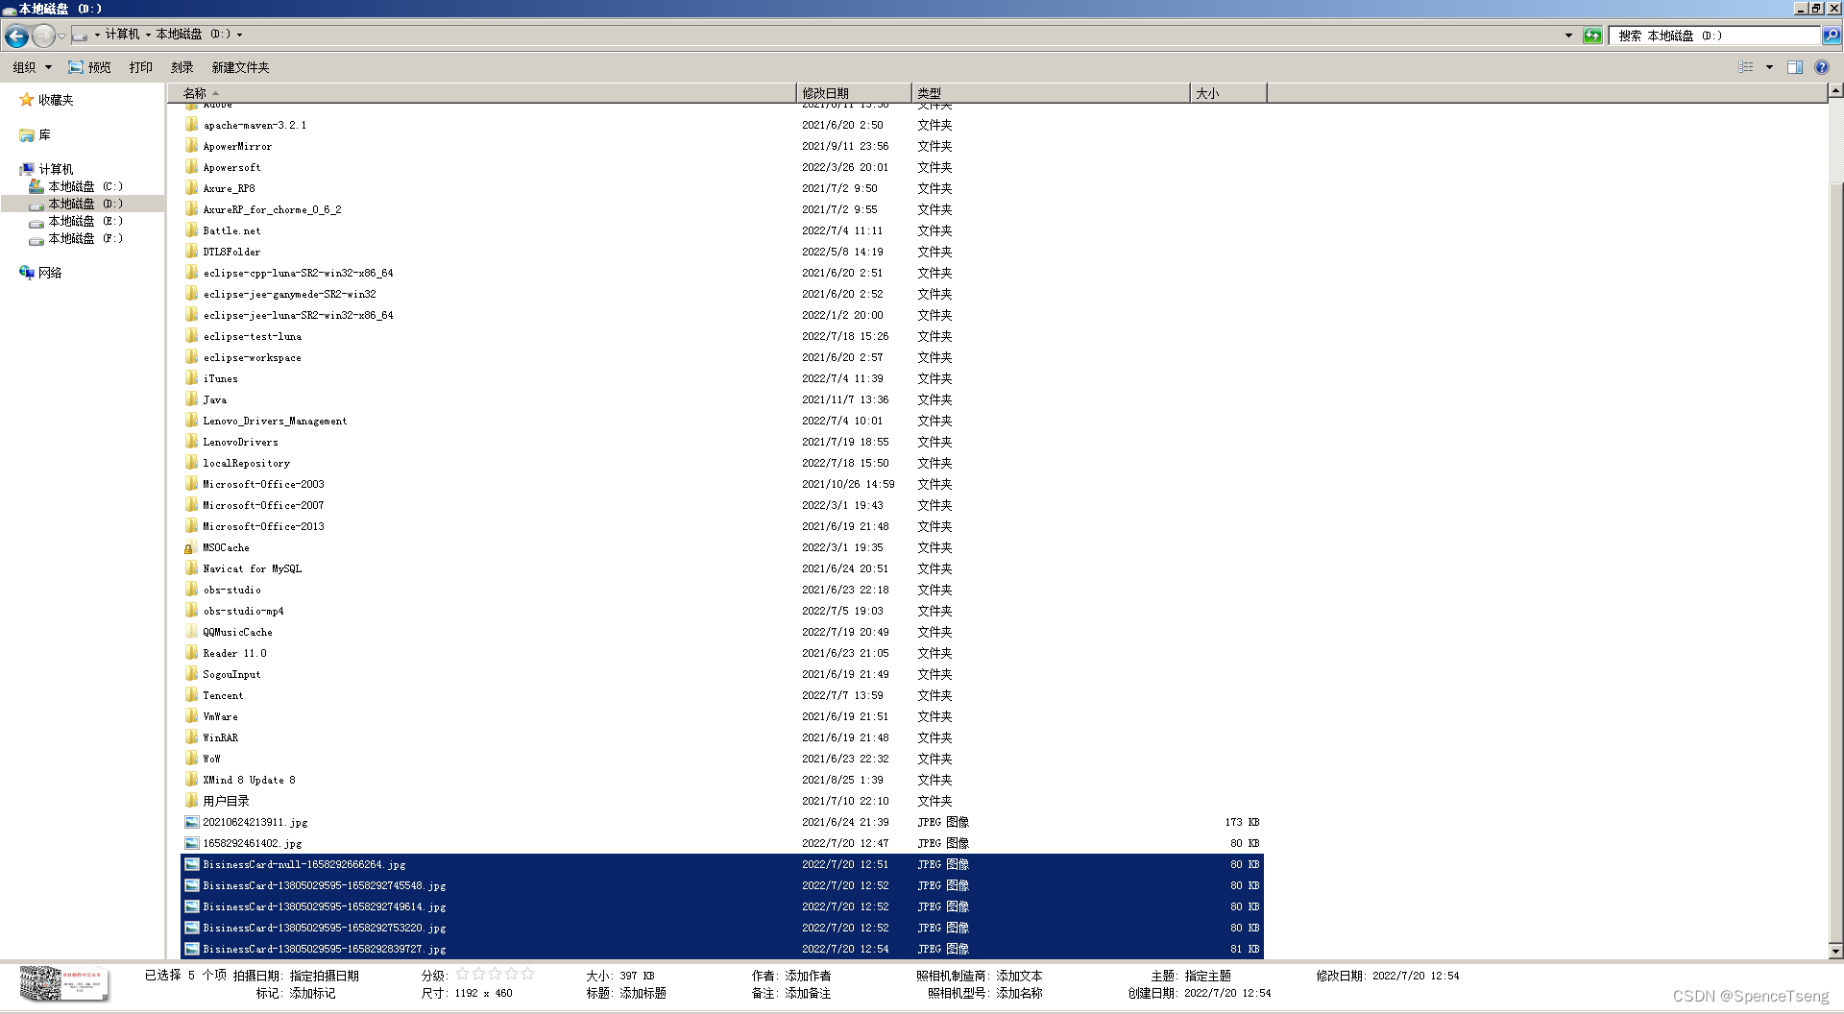
Task: Click the 1658292461402.jpg image file icon
Action: tap(191, 843)
